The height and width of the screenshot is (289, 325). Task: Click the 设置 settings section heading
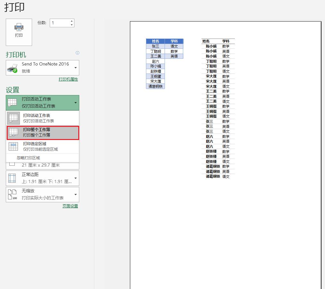[13, 90]
